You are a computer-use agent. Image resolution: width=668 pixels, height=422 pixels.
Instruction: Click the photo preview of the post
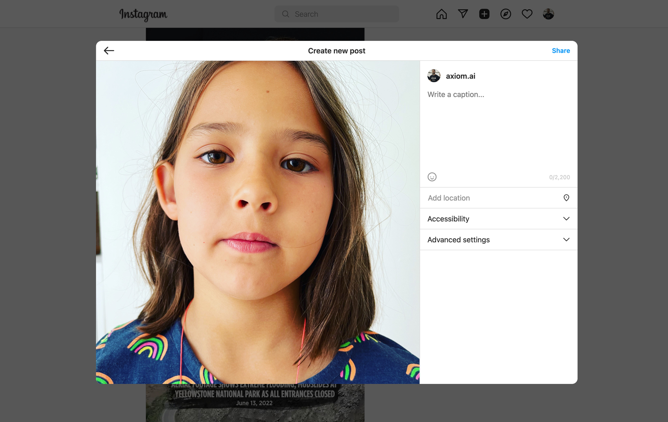coord(258,221)
